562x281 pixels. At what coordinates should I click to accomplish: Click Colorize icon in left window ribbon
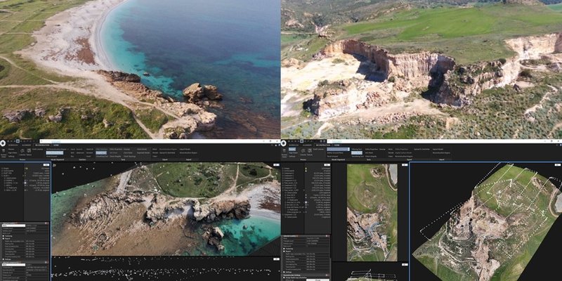[x=22, y=152]
